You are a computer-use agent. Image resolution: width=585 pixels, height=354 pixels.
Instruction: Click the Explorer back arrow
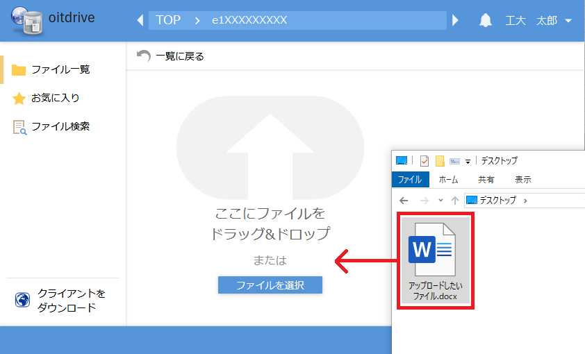pyautogui.click(x=404, y=201)
